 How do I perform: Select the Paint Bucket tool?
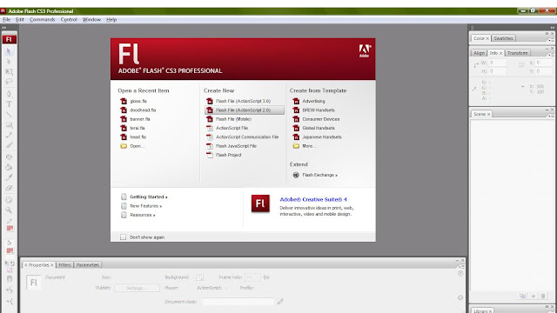pyautogui.click(x=9, y=167)
